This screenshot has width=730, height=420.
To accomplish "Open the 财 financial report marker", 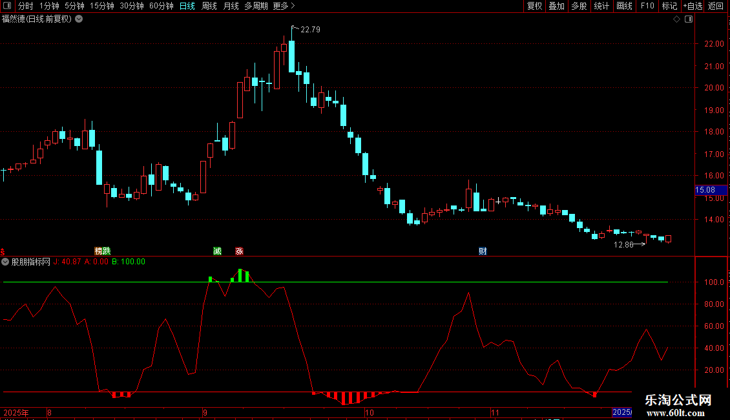I will [x=483, y=251].
